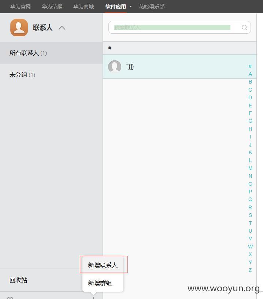This screenshot has height=299, width=263.
Task: Open the 回收站 recycle bin
Action: (18, 280)
